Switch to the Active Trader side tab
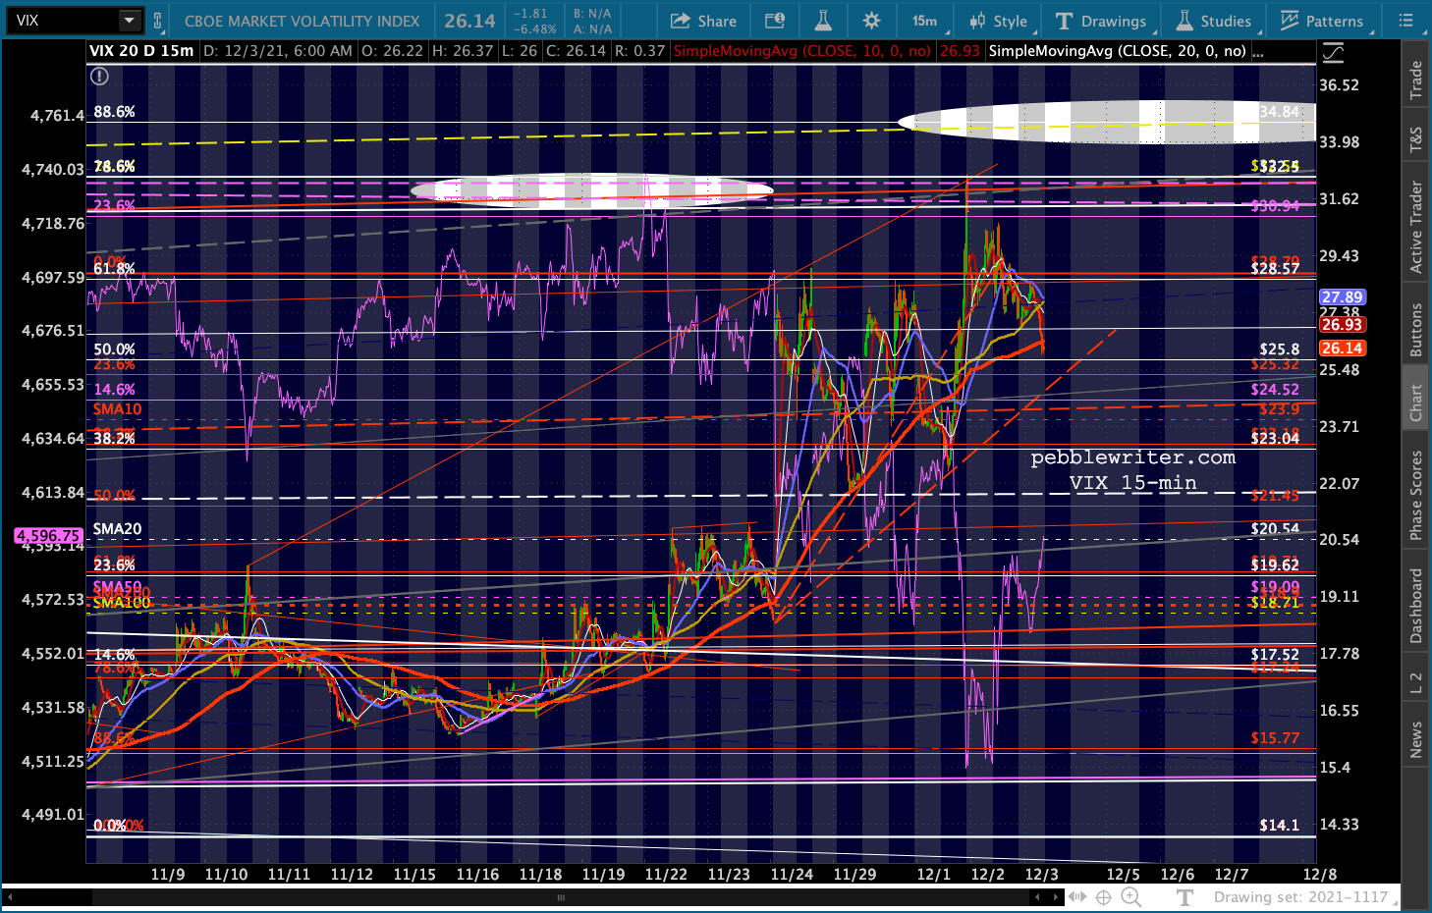Screen dimensions: 1432x913 tap(1415, 227)
